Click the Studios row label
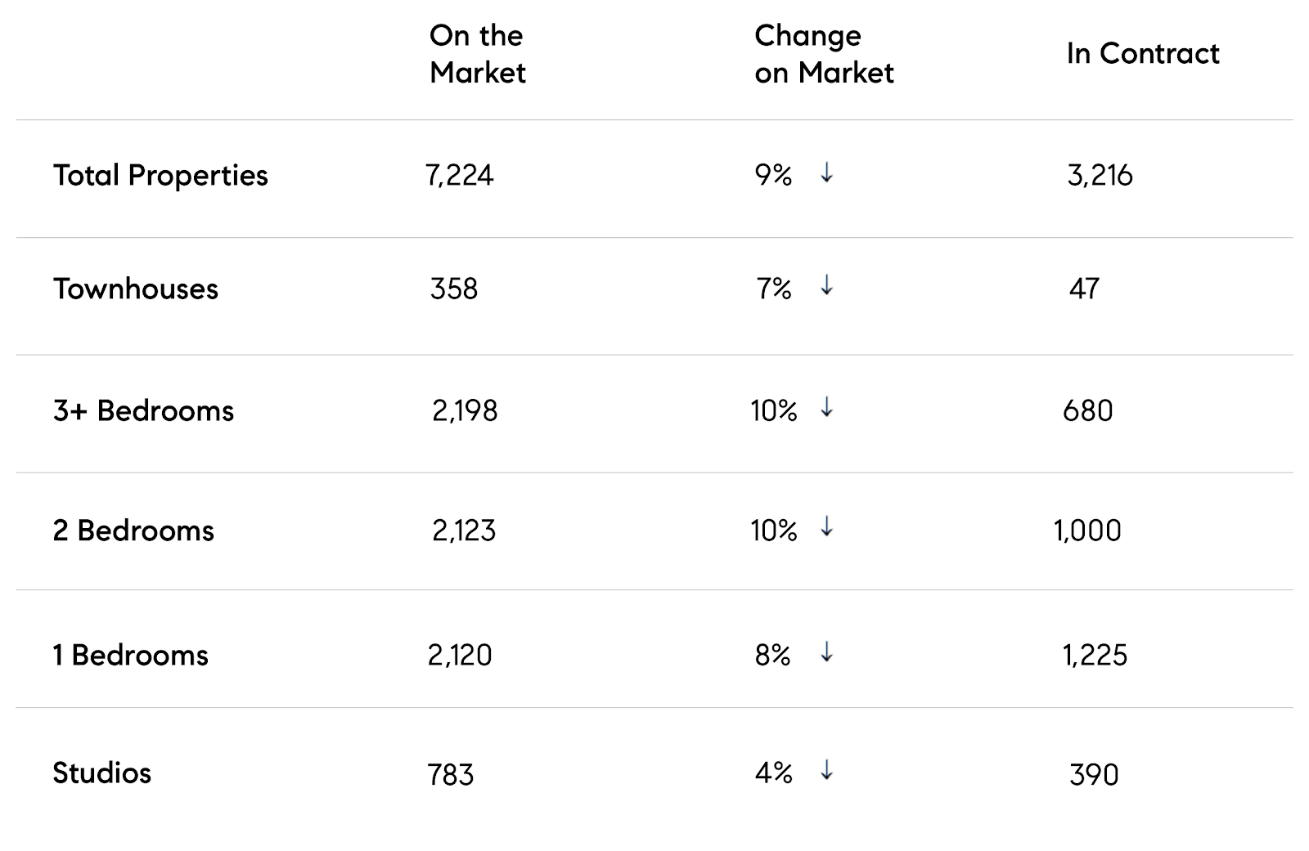This screenshot has height=851, width=1309. pyautogui.click(x=102, y=773)
